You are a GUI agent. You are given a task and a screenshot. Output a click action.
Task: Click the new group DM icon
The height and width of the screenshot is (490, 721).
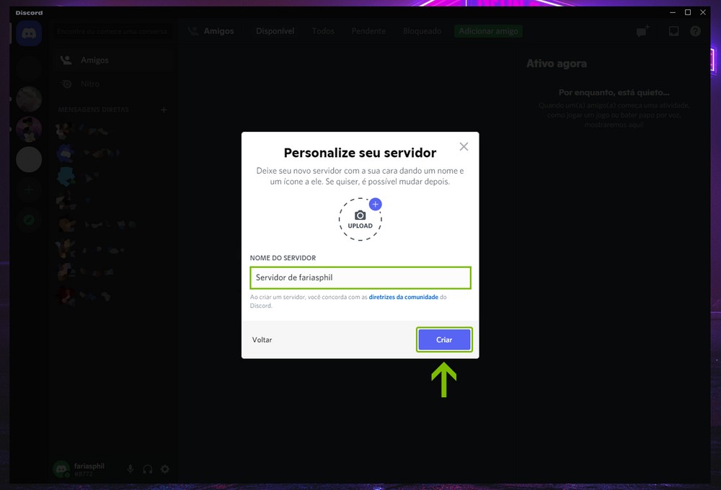click(642, 32)
